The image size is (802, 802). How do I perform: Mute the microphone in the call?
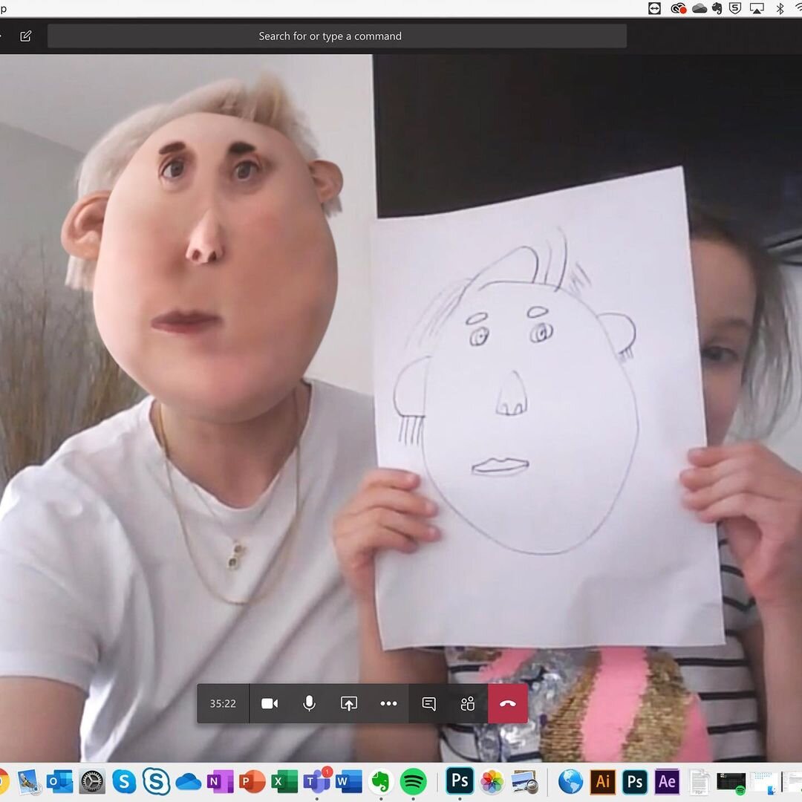click(309, 703)
